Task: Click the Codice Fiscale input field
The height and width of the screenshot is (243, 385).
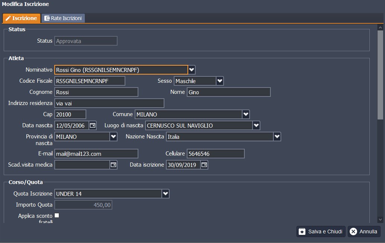Action: (x=90, y=81)
